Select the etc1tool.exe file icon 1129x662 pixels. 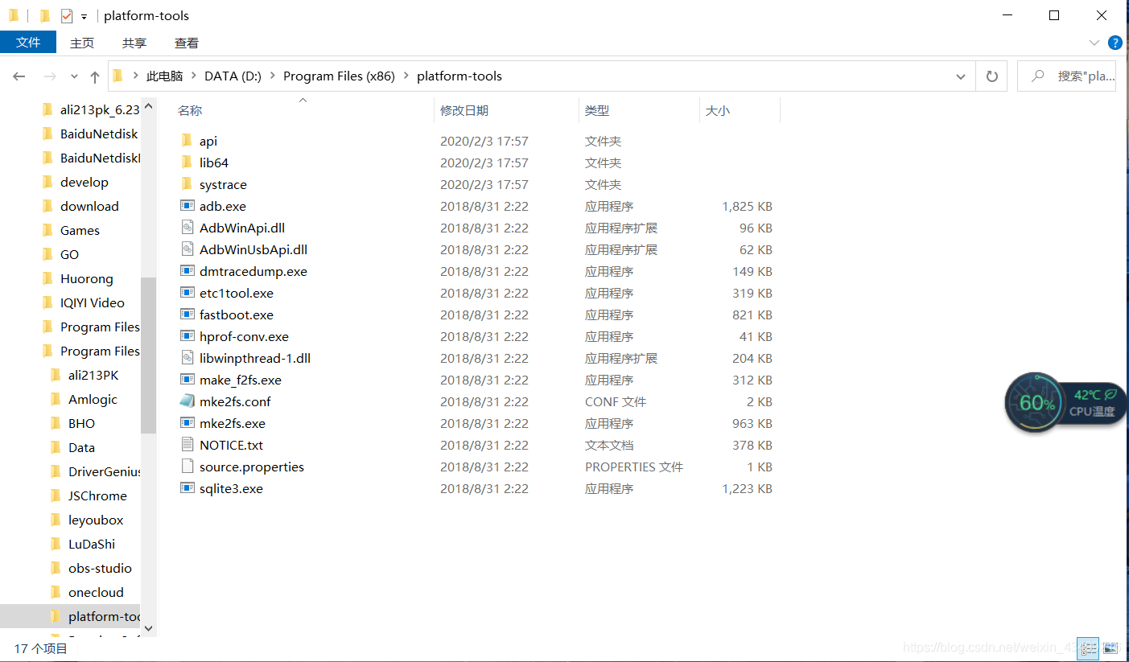tap(187, 293)
